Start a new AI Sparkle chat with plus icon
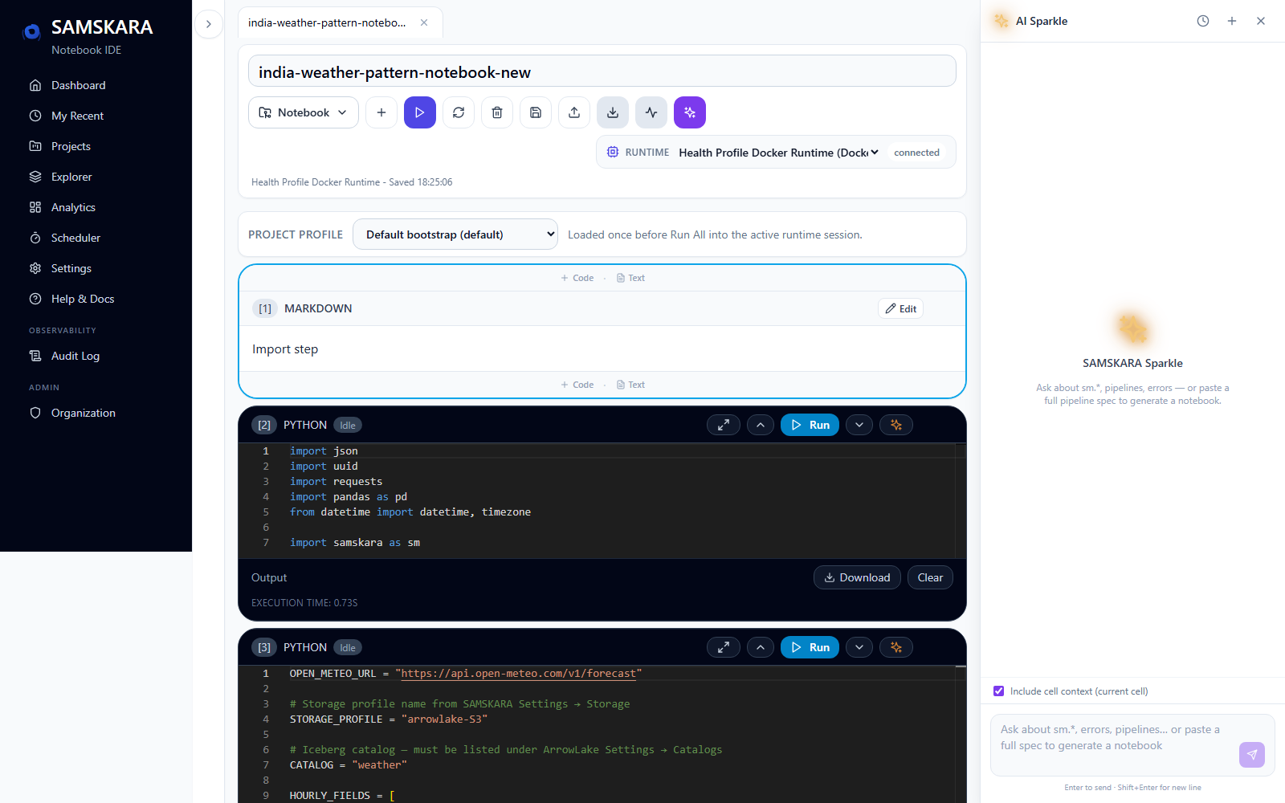1285x803 pixels. pos(1232,21)
